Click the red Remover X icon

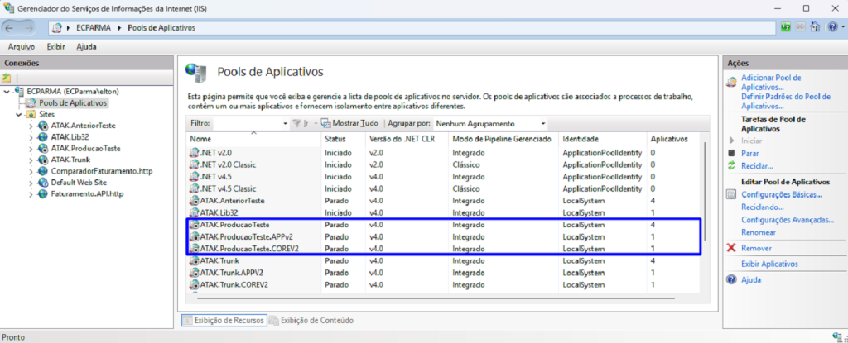pyautogui.click(x=731, y=248)
